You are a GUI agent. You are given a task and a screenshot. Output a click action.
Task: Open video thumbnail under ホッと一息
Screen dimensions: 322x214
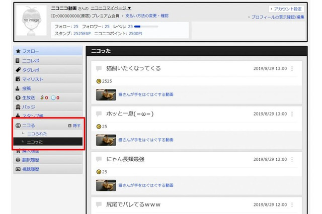pos(106,140)
